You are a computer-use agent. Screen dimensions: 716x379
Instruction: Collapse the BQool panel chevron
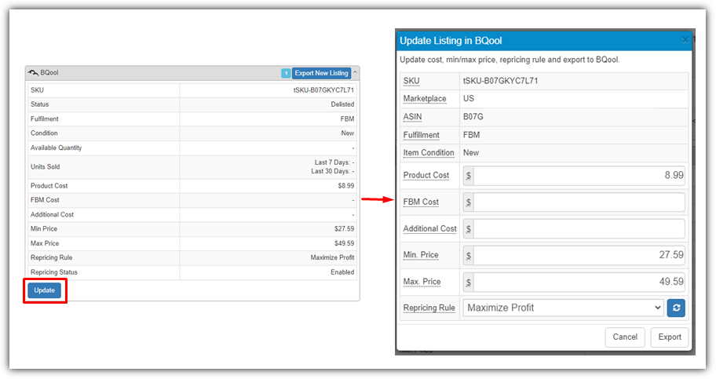pyautogui.click(x=356, y=73)
